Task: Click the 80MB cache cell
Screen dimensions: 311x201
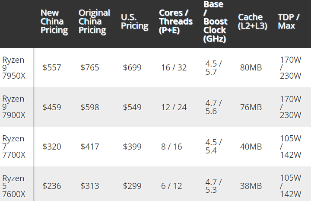Action: tap(251, 67)
